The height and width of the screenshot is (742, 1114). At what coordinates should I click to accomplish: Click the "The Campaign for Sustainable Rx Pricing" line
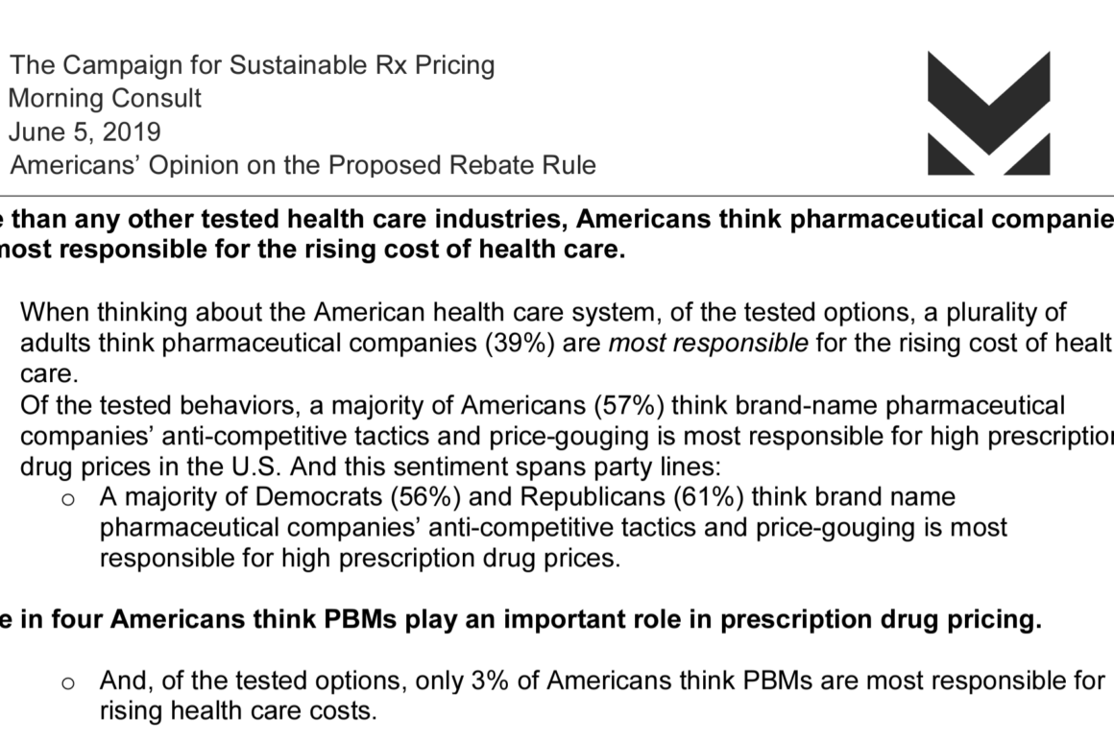tap(252, 65)
